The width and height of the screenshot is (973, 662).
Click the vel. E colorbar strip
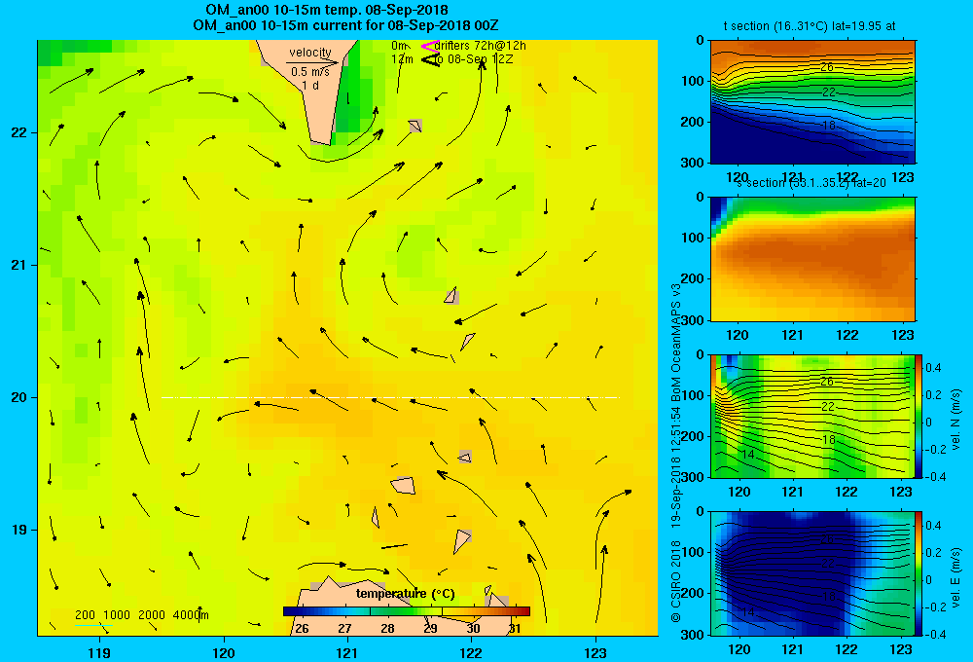(x=919, y=573)
